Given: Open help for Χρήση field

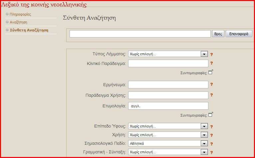Looking at the screenshot, I should point(211,135).
